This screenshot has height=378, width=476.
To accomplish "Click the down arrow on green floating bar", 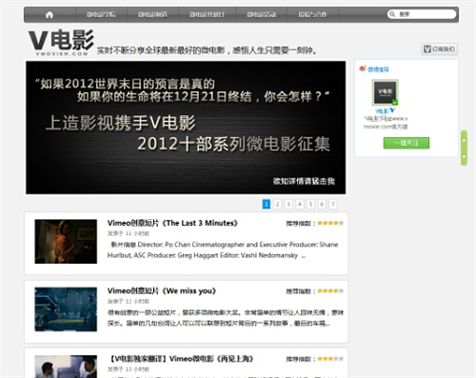I will pyautogui.click(x=464, y=156).
